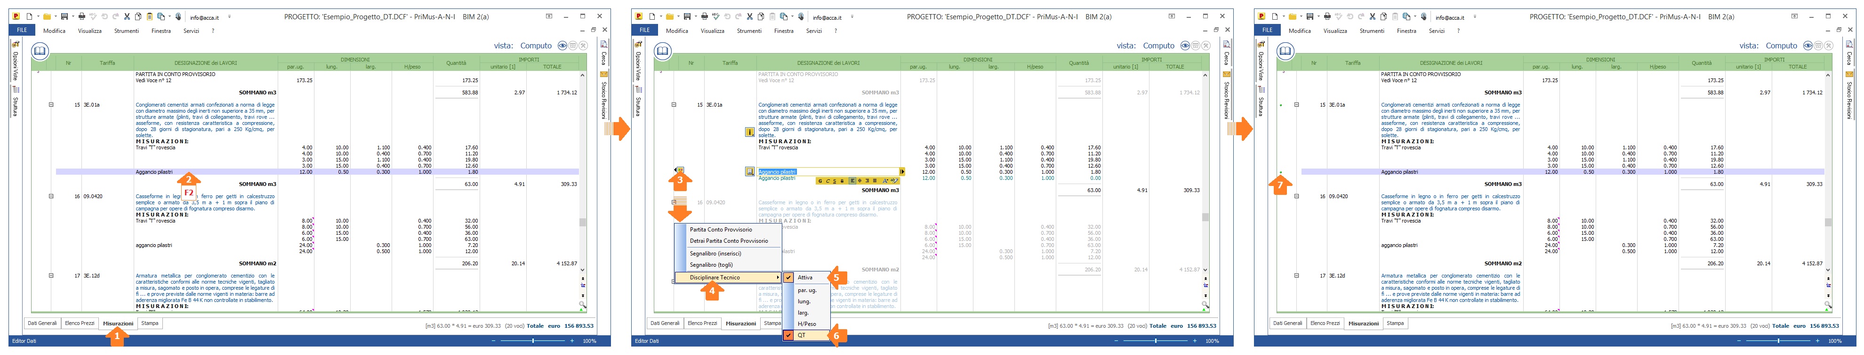This screenshot has width=1864, height=355.
Task: Click the selected Aggancio pilastri text input field
Action: pyautogui.click(x=825, y=172)
